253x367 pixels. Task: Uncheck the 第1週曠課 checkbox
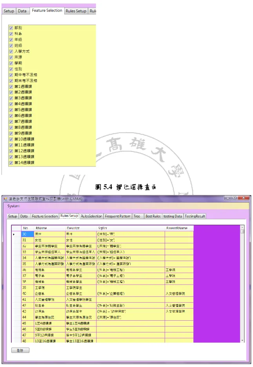11,87
